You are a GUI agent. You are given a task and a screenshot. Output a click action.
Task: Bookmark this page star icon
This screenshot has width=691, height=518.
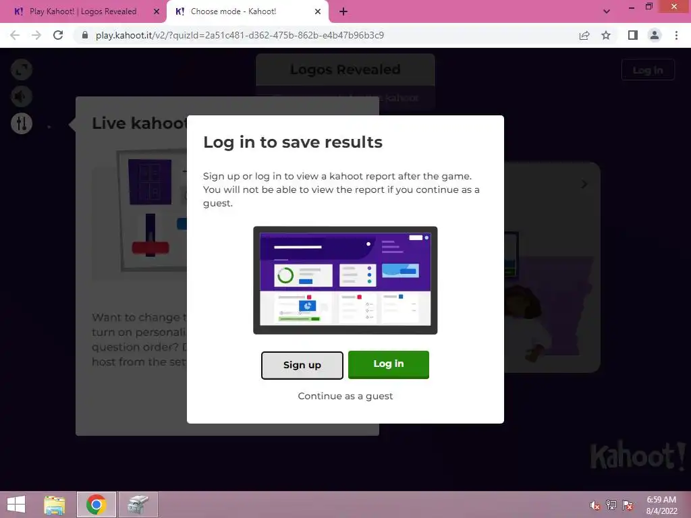pyautogui.click(x=606, y=35)
